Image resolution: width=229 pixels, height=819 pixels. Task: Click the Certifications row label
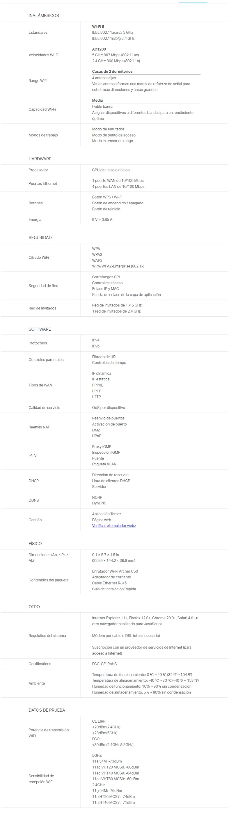(40, 664)
